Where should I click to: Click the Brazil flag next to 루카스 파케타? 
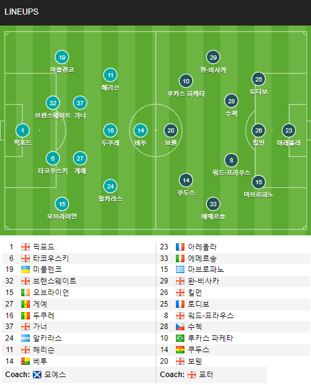click(180, 338)
